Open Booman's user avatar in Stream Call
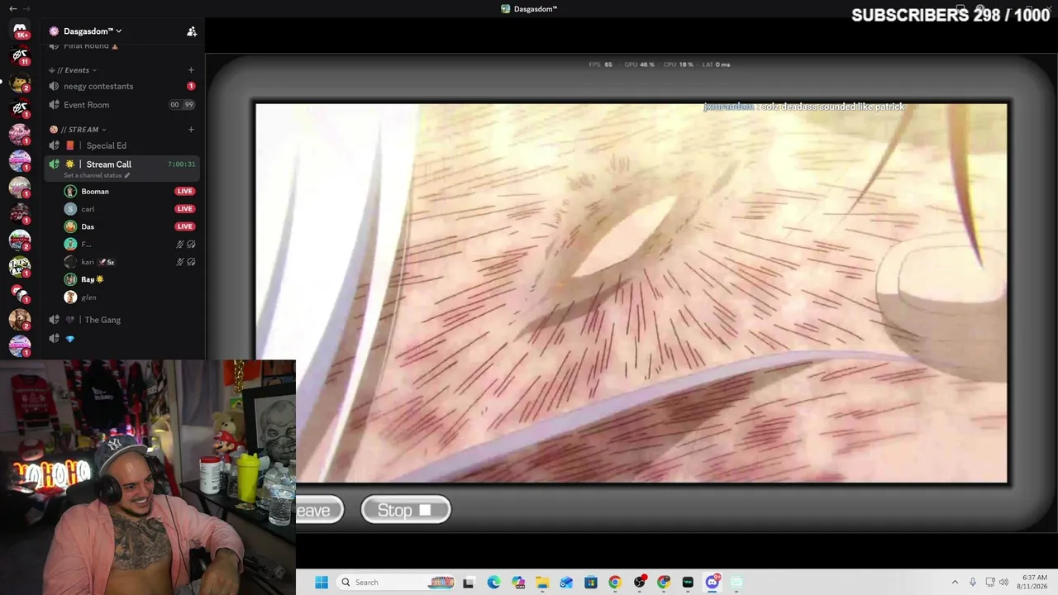 (x=70, y=192)
